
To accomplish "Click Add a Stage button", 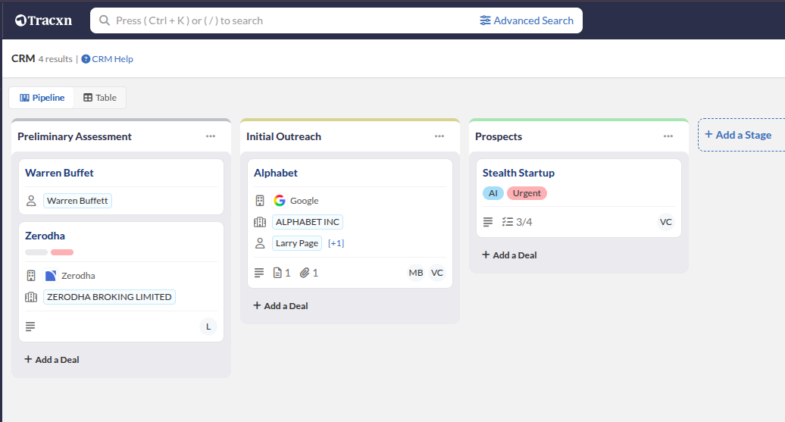I will [738, 135].
